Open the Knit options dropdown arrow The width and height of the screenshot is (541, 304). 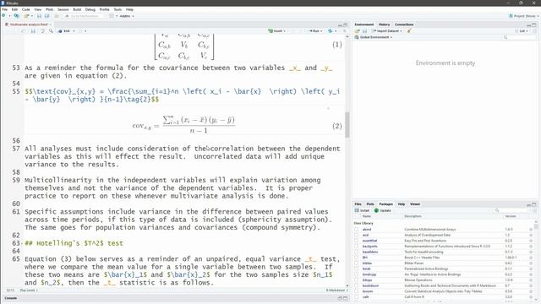point(74,31)
